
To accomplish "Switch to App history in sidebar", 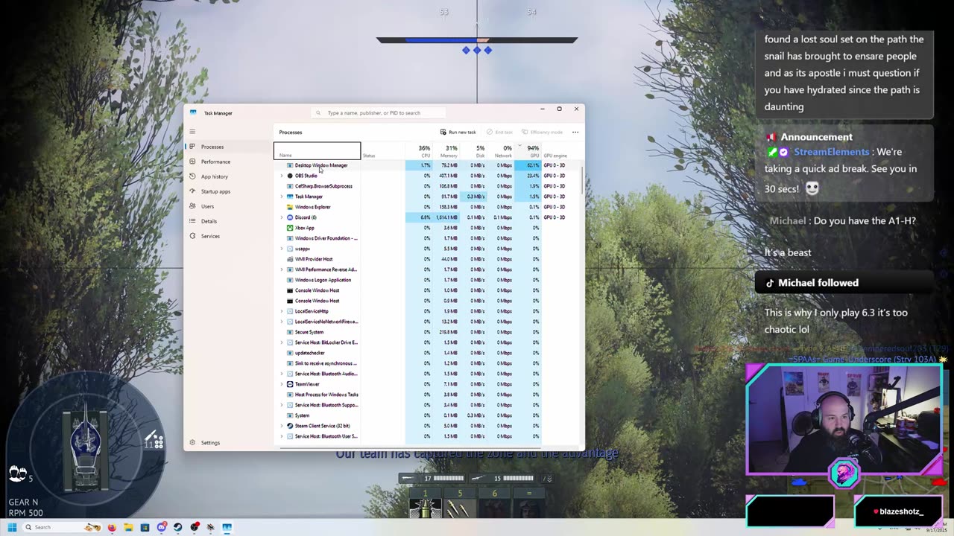I will tap(229, 176).
